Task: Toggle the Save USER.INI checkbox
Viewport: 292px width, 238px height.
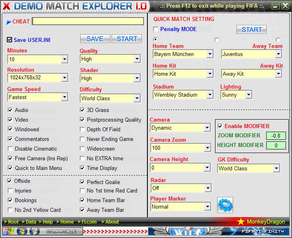Action: [x=10, y=39]
